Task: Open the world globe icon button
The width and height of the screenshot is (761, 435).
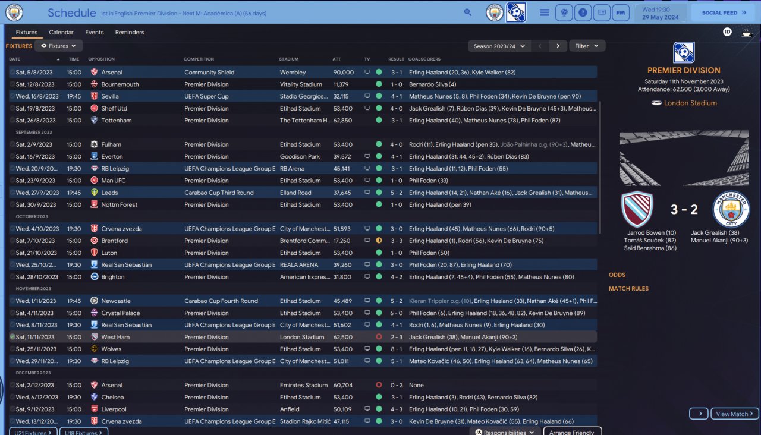Action: tap(564, 12)
